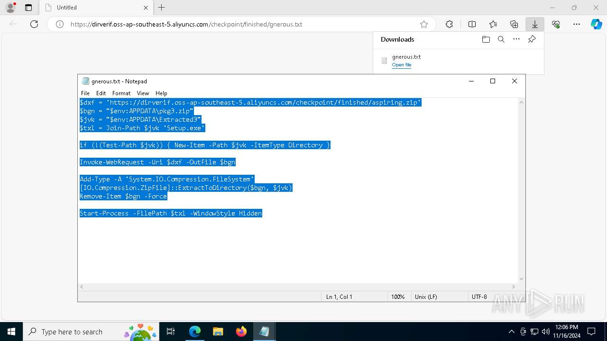Add this page to favorites star
The width and height of the screenshot is (607, 341).
[x=424, y=24]
